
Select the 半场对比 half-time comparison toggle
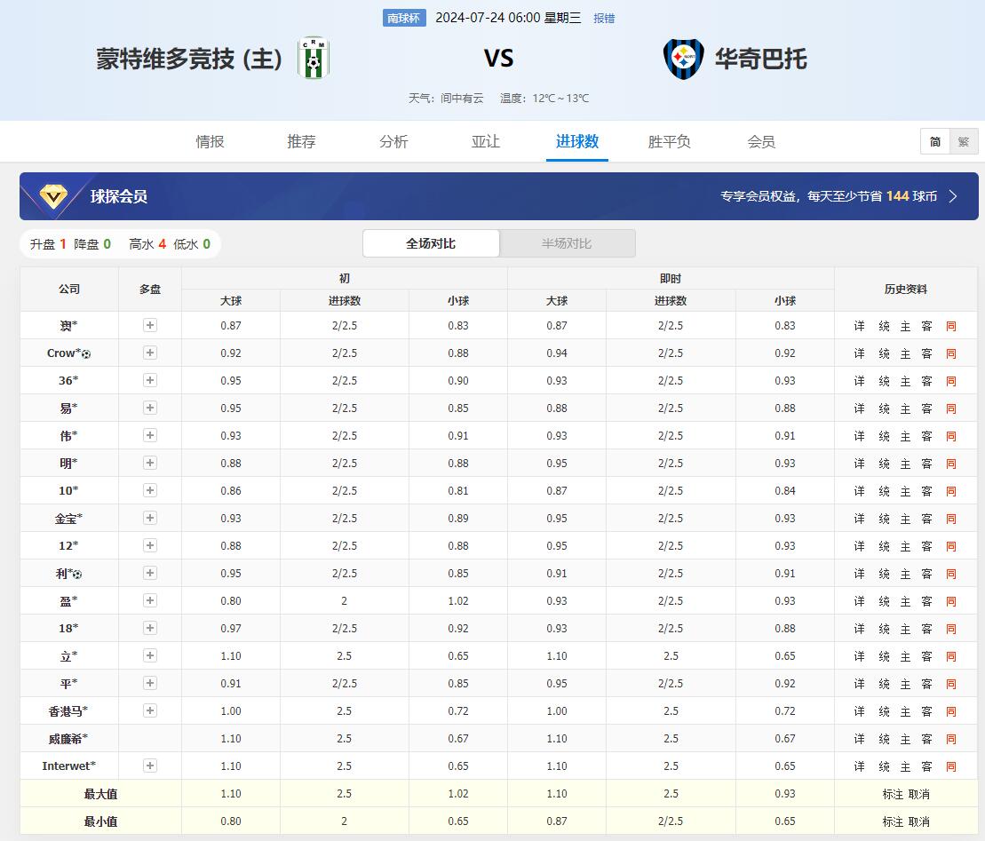point(567,243)
